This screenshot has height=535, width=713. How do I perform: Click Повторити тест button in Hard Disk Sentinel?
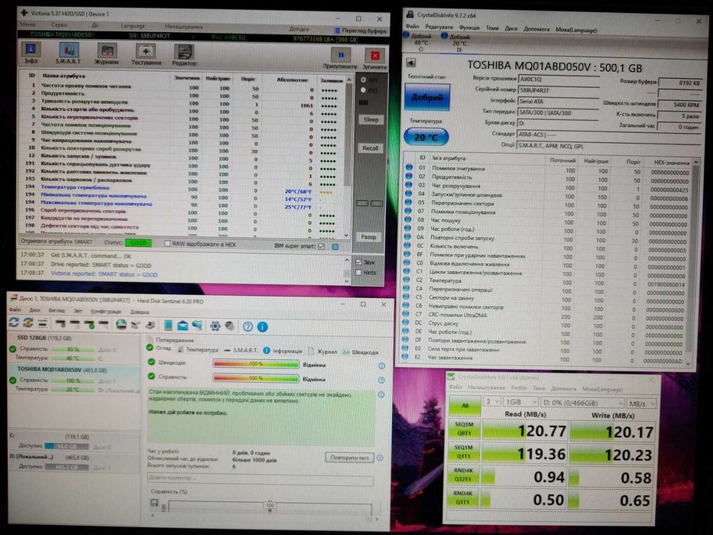tap(349, 457)
